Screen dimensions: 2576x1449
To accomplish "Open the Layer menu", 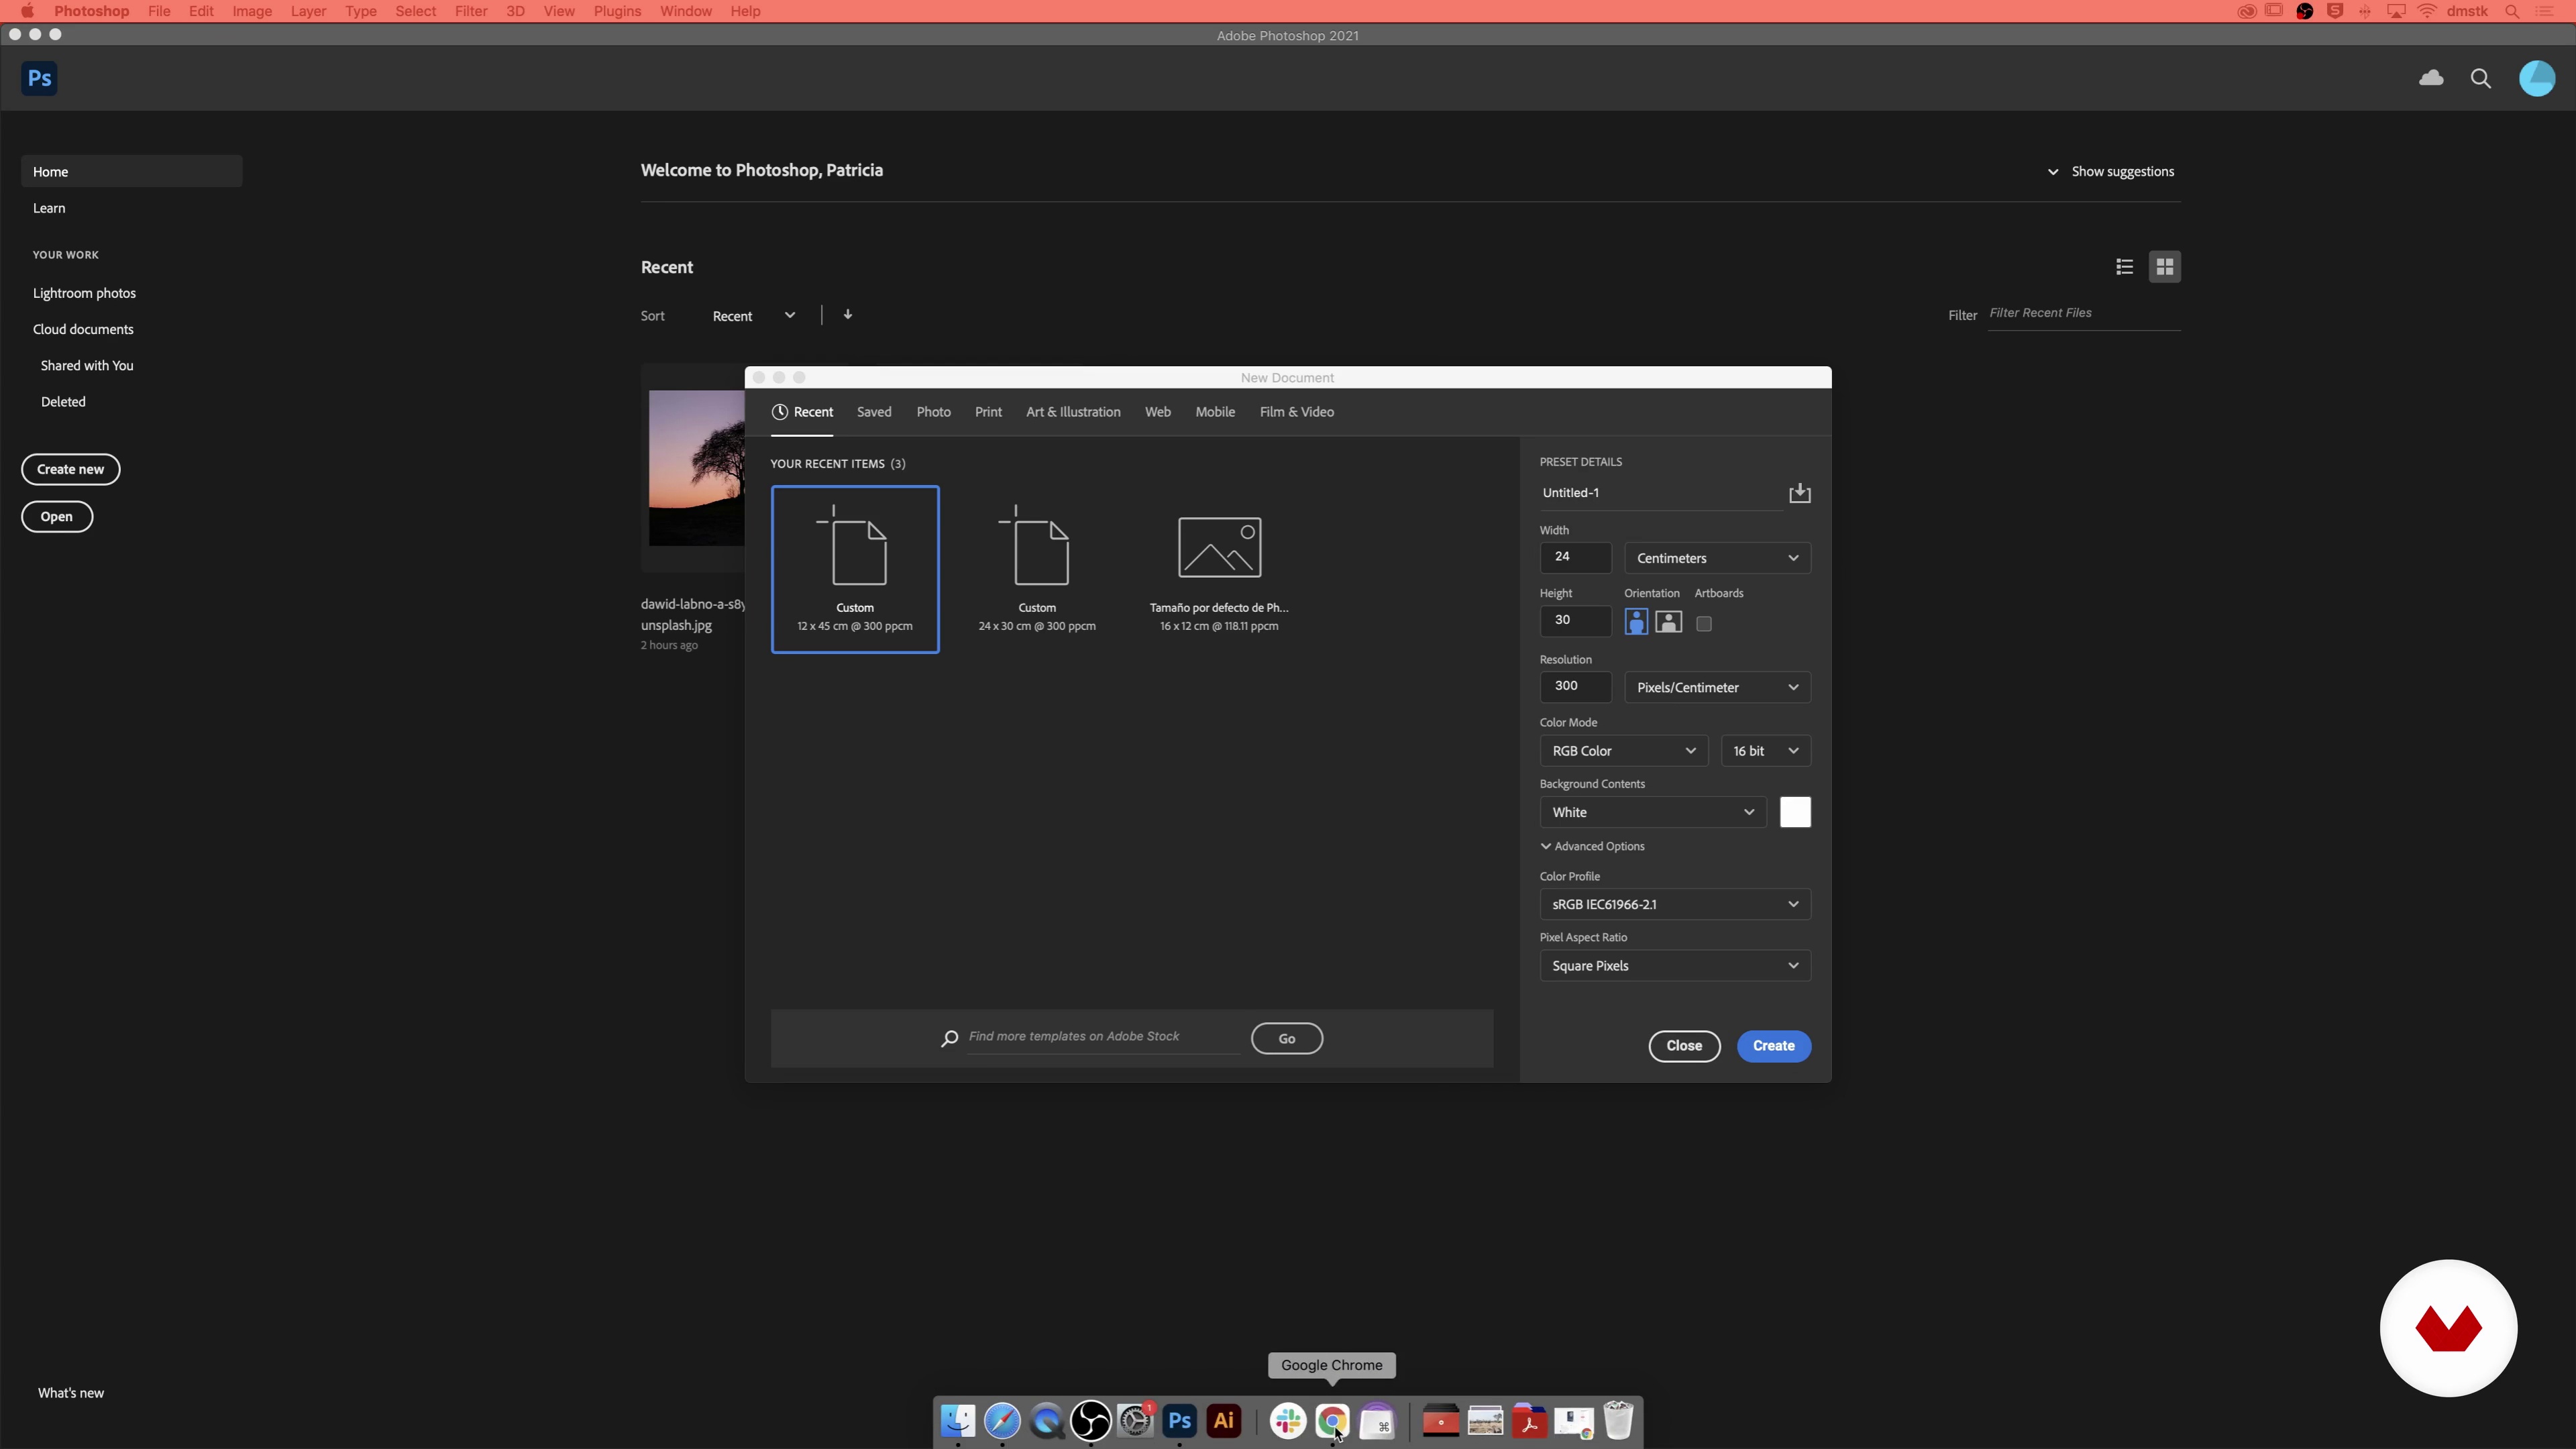I will (308, 11).
